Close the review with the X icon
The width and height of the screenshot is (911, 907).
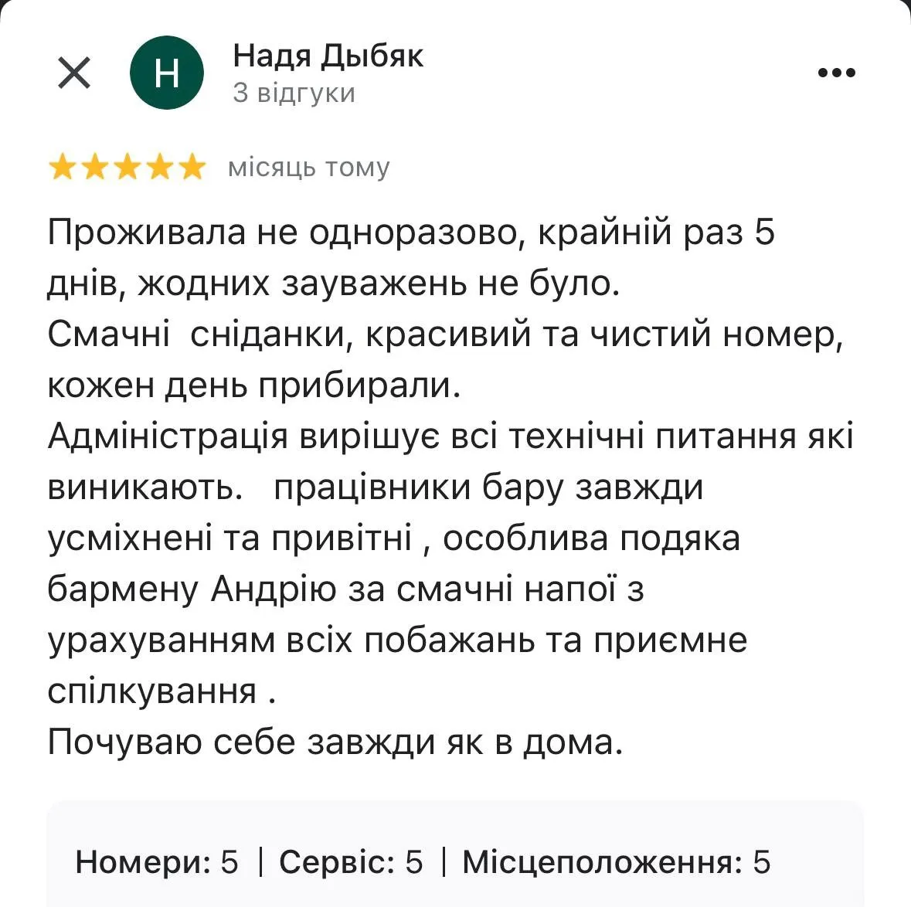coord(74,73)
